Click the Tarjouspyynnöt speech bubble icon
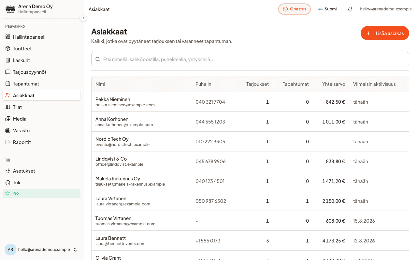 coord(8,72)
